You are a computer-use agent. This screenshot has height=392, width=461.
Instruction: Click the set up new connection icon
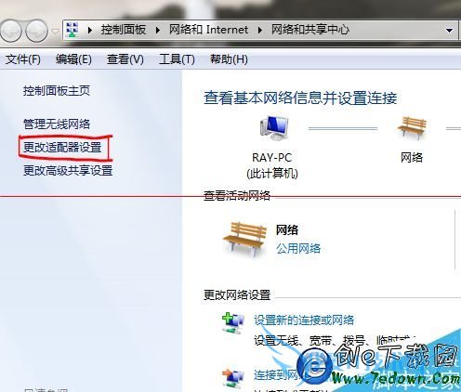pos(233,322)
